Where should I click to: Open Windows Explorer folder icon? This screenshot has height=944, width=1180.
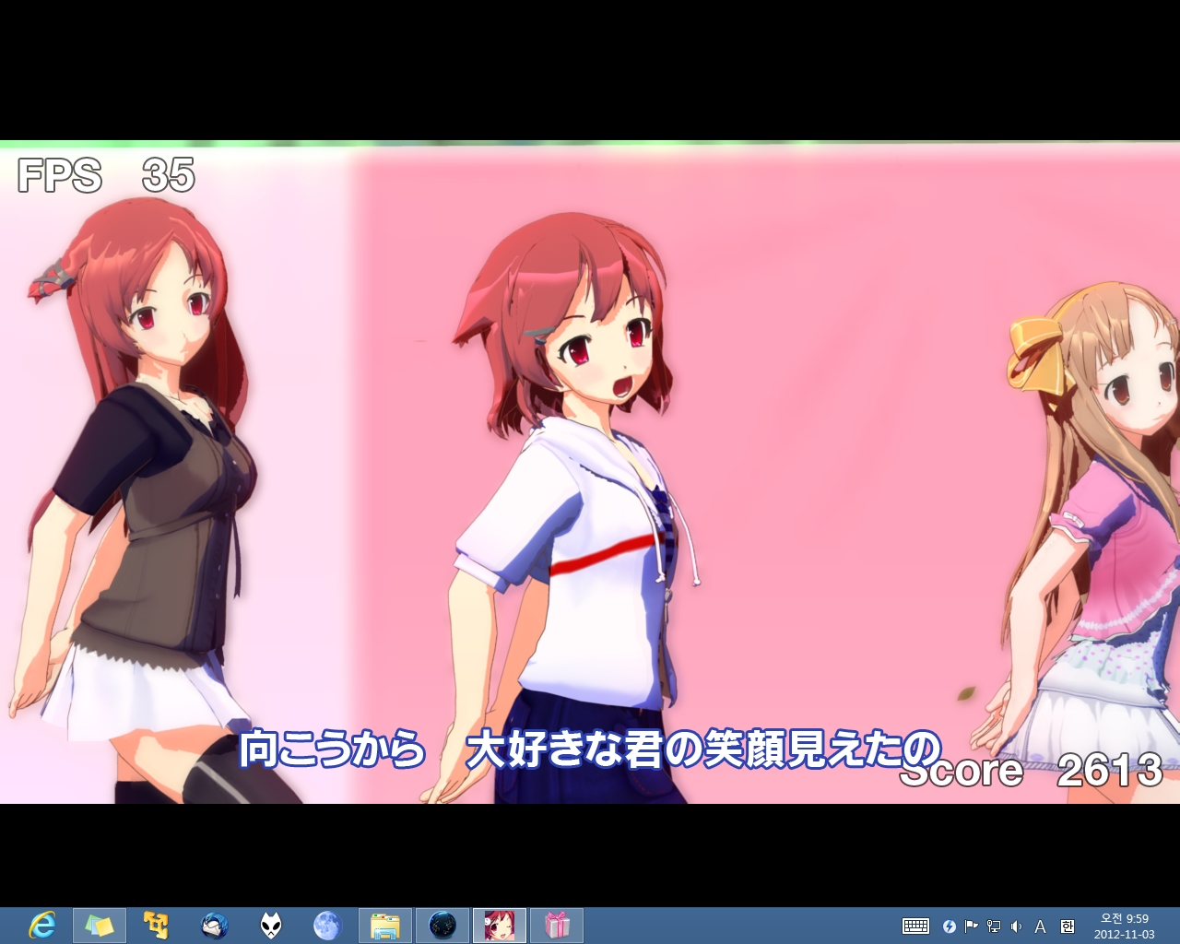384,925
